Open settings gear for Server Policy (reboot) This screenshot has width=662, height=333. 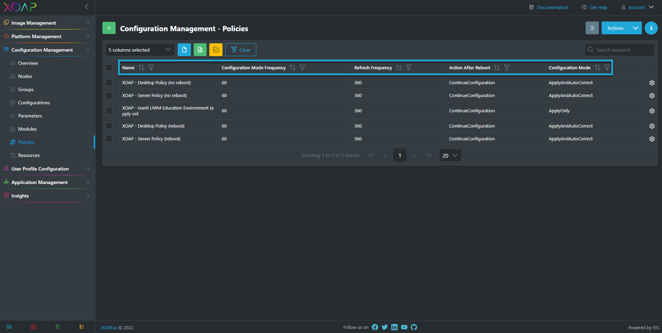652,139
